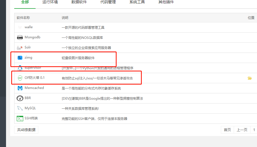
Task: Click description 完整功能的SSH客户端
Action: (x=94, y=119)
